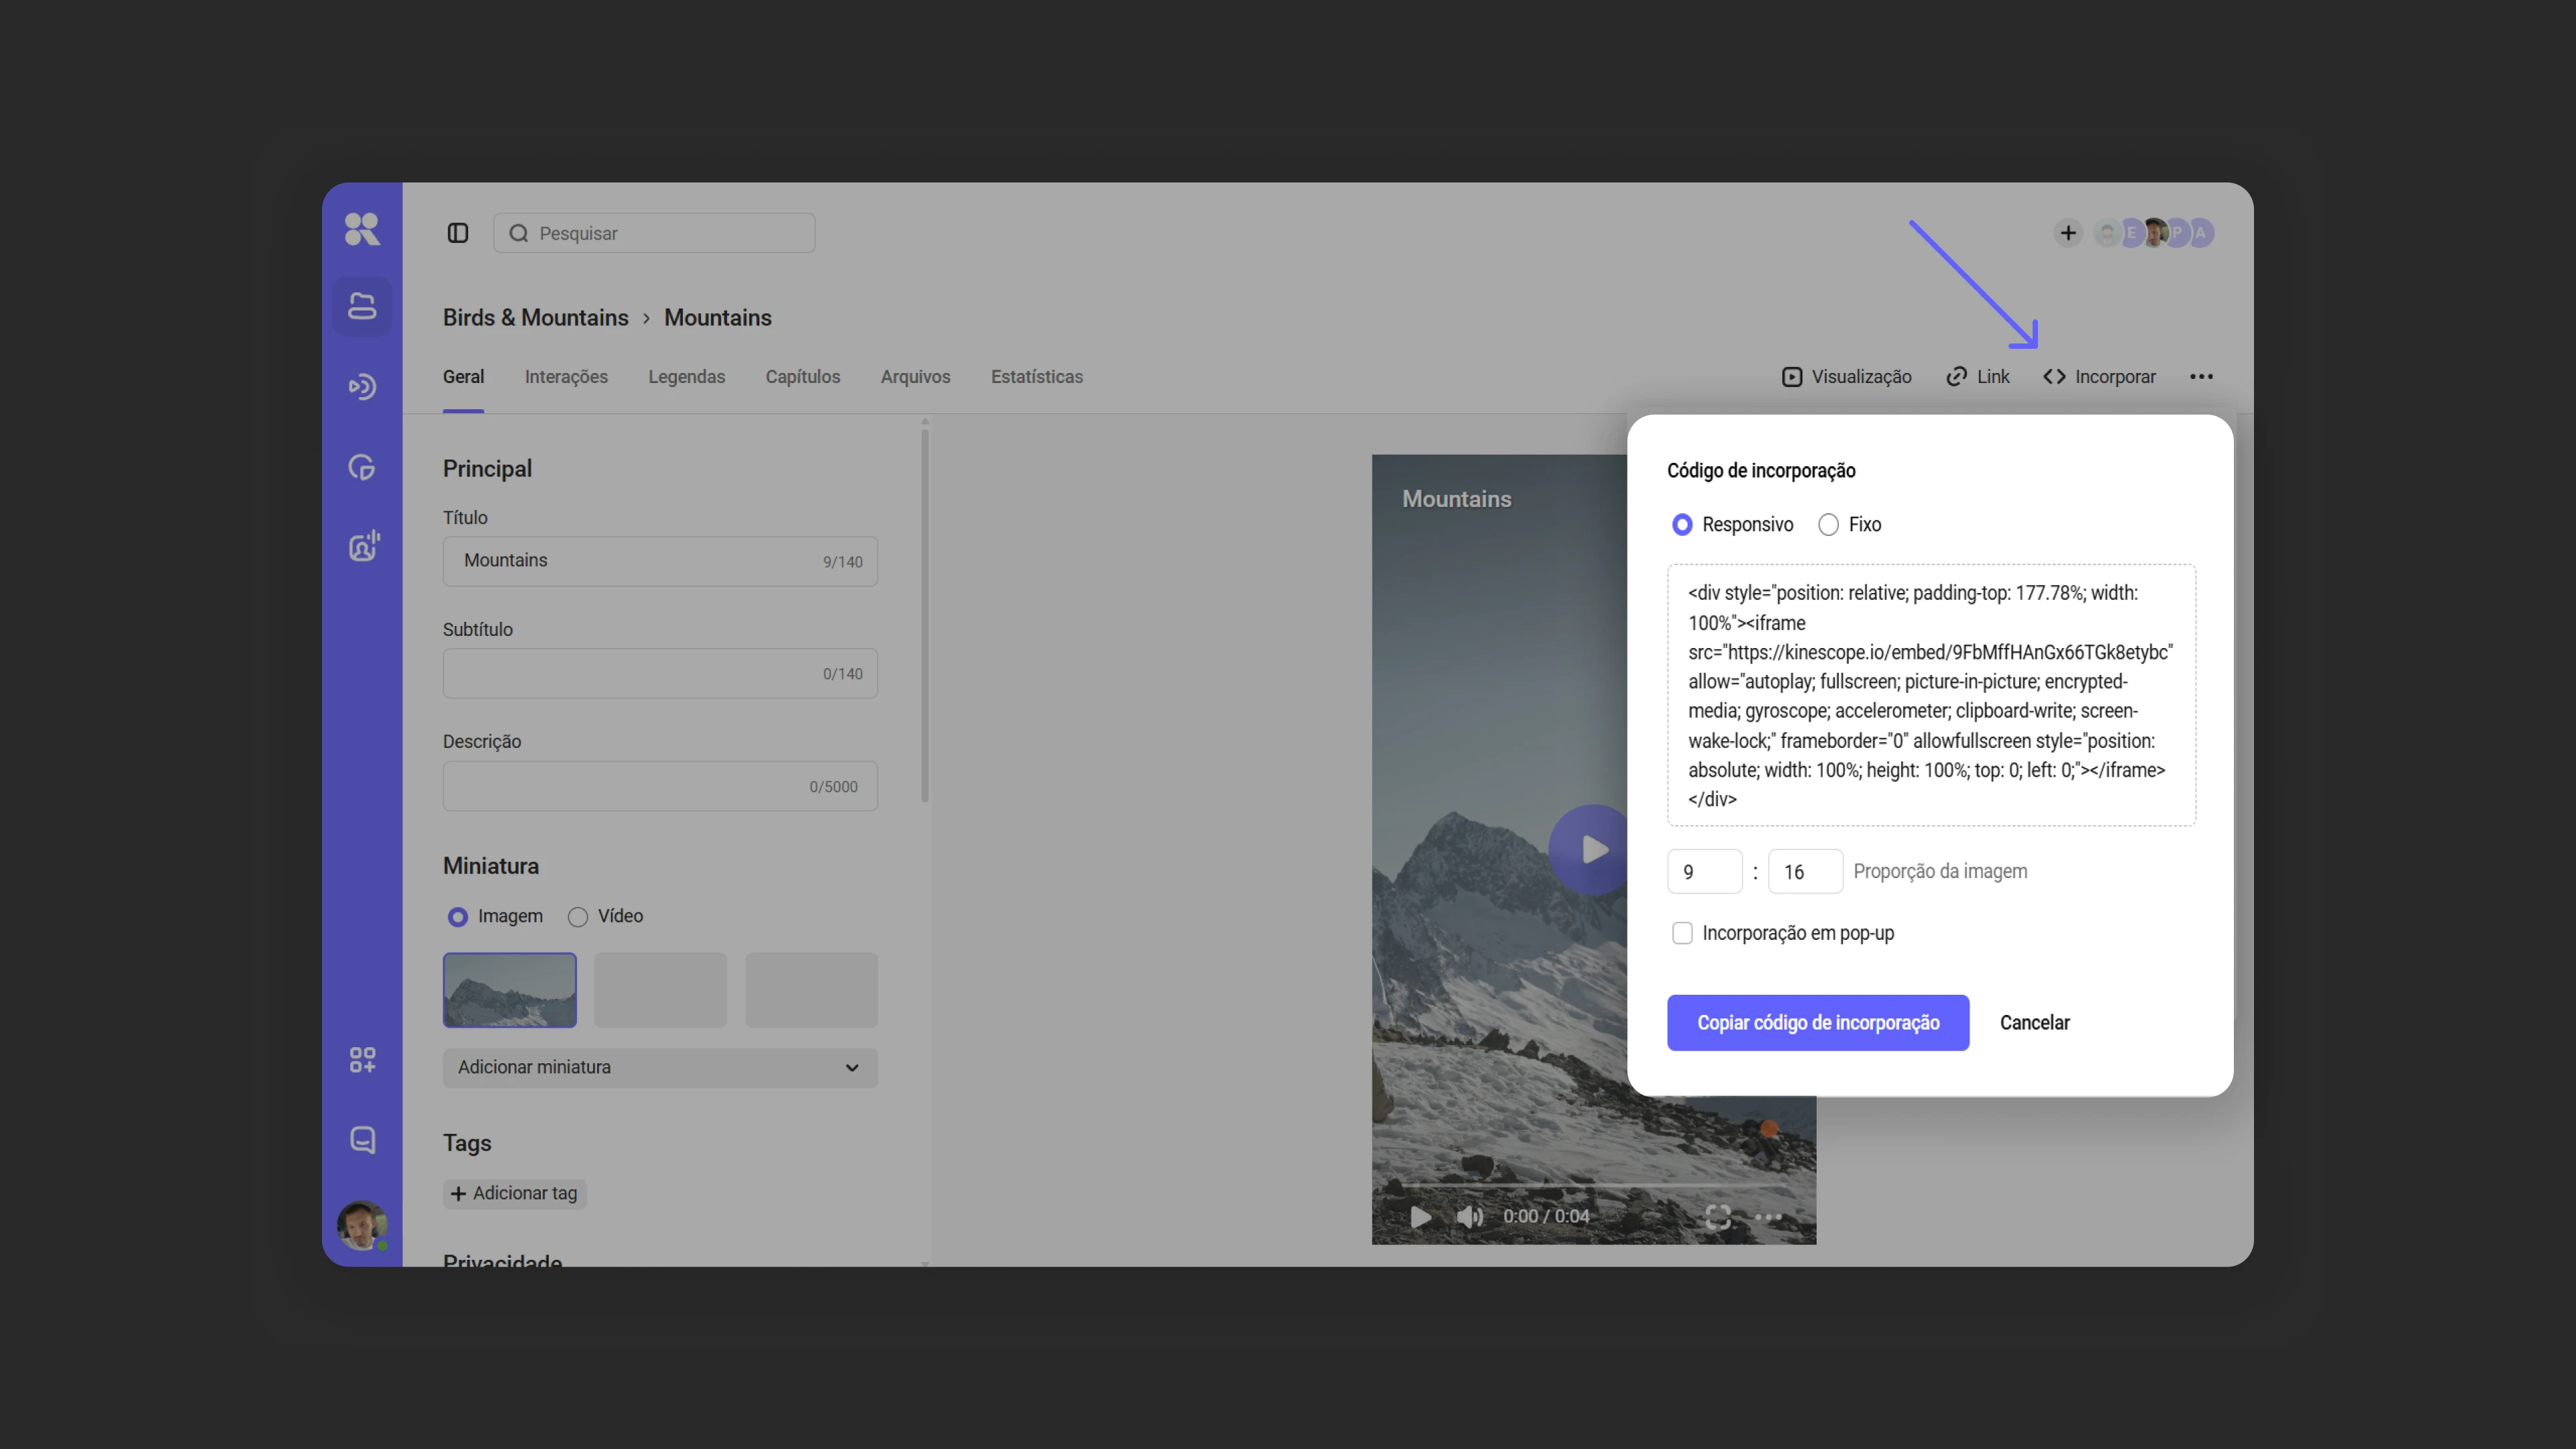Select the second empty thumbnail slot
Viewport: 2576px width, 1449px height.
tap(660, 990)
